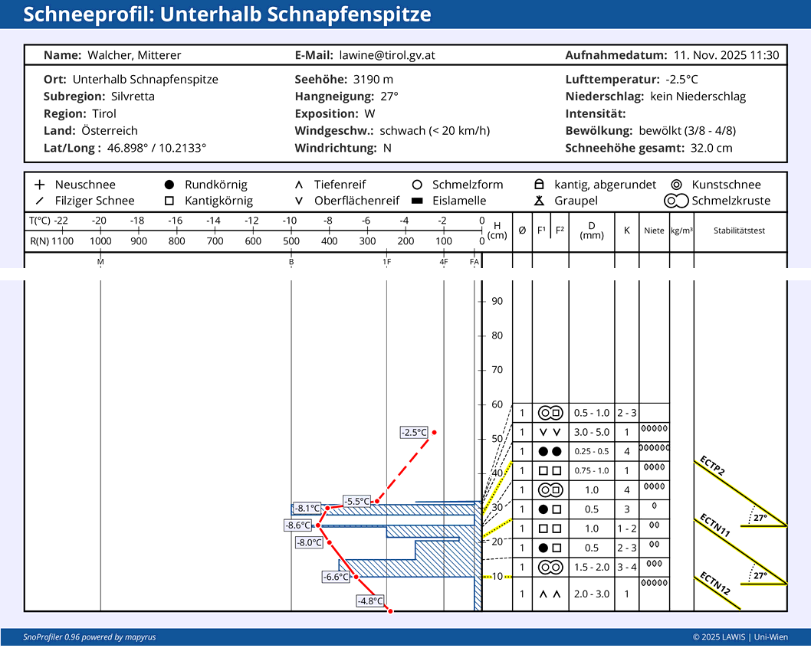811x648 pixels.
Task: Select the Graupel legend icon
Action: point(539,201)
